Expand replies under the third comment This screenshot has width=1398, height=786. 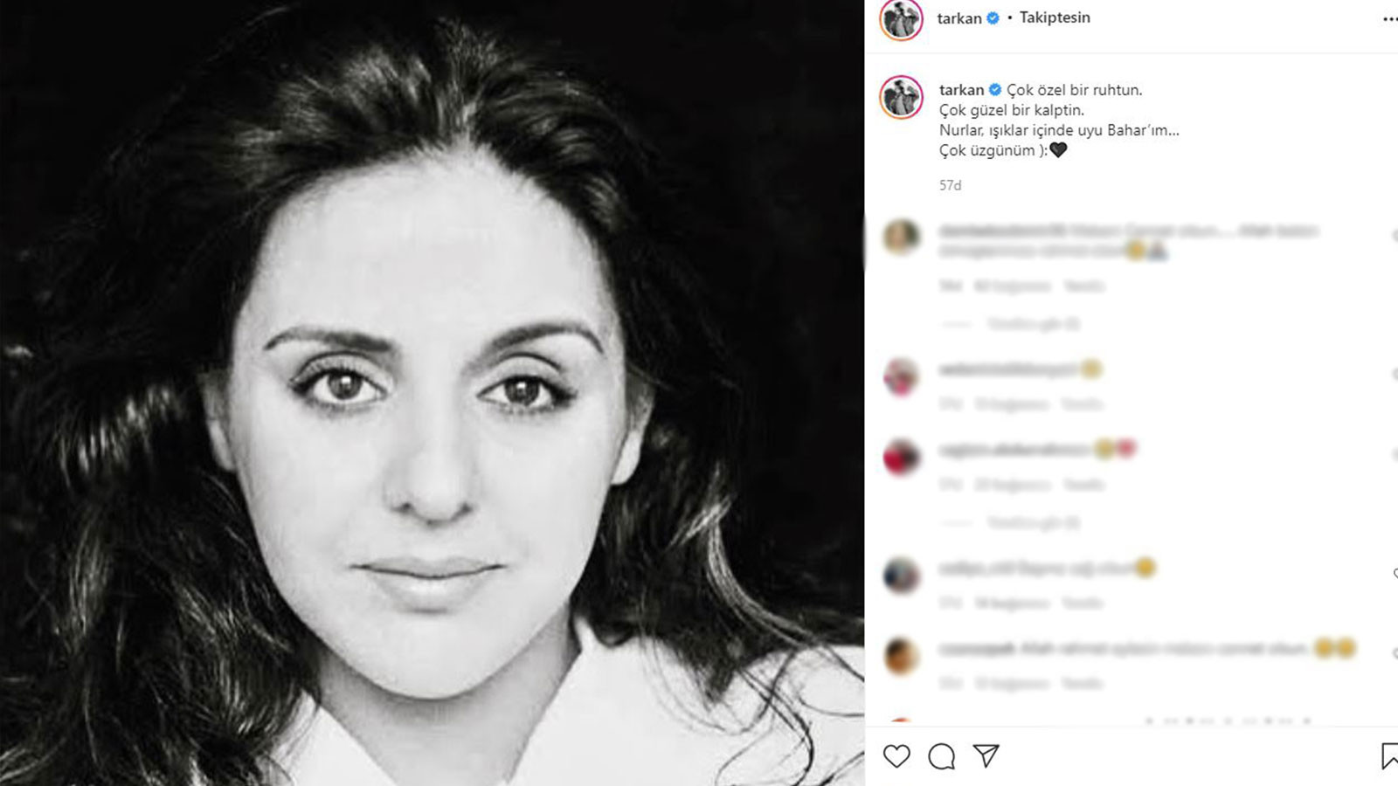[x=1034, y=522]
